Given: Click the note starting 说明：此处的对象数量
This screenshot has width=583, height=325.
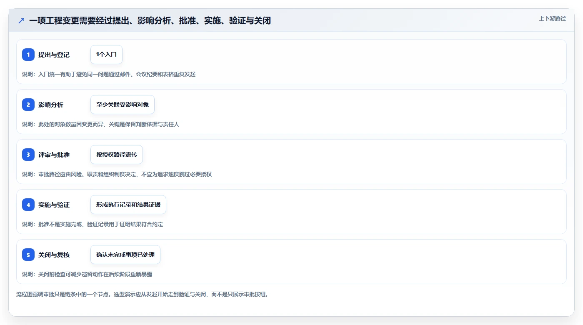Looking at the screenshot, I should coord(100,124).
